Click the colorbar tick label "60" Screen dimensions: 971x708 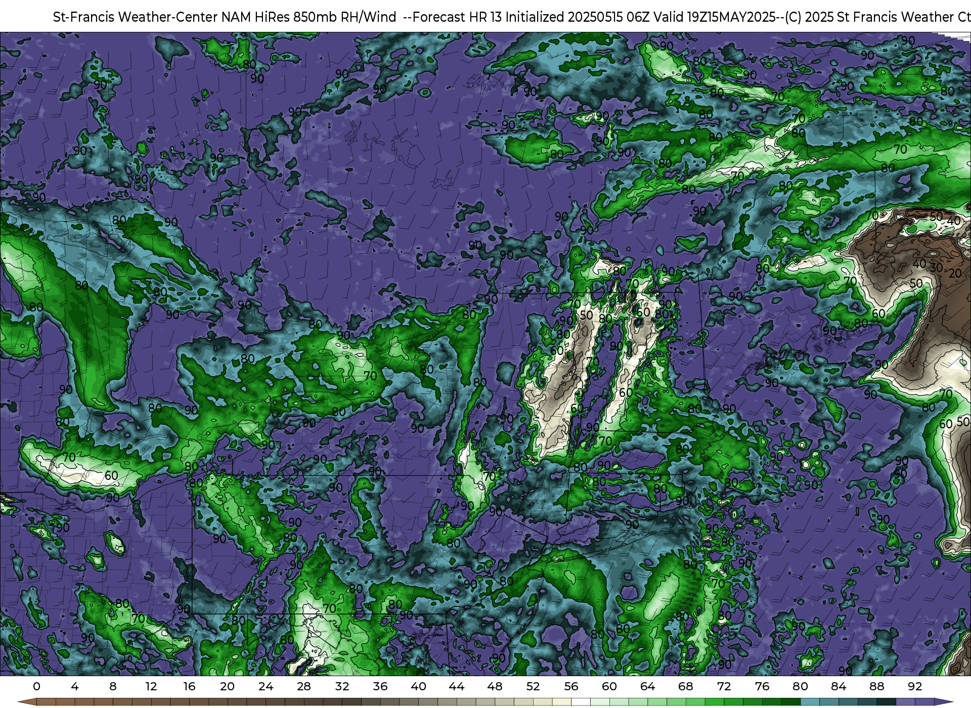click(609, 686)
